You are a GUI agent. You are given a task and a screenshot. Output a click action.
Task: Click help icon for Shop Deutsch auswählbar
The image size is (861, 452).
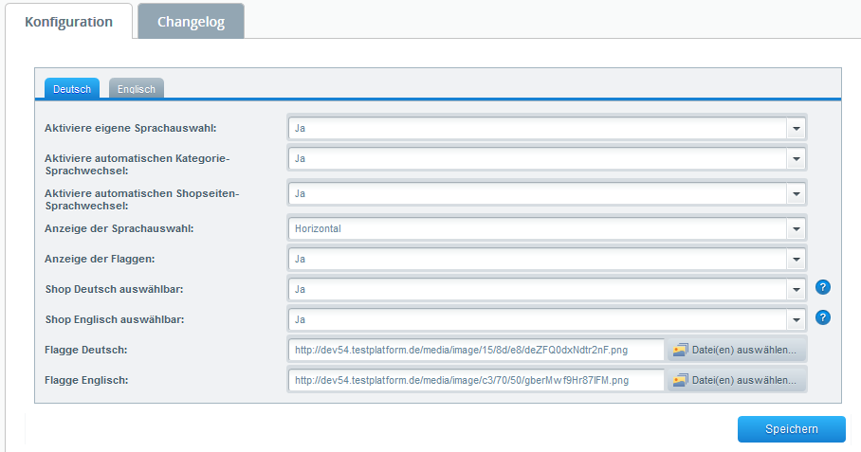(x=822, y=287)
